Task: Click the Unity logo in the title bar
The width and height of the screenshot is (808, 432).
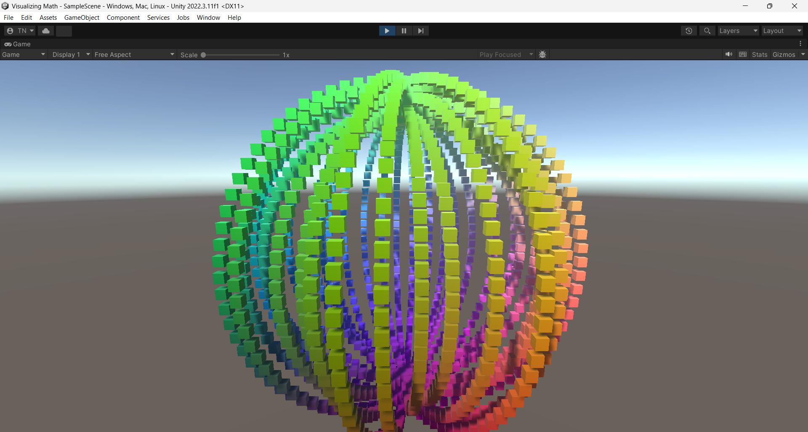Action: pyautogui.click(x=5, y=6)
